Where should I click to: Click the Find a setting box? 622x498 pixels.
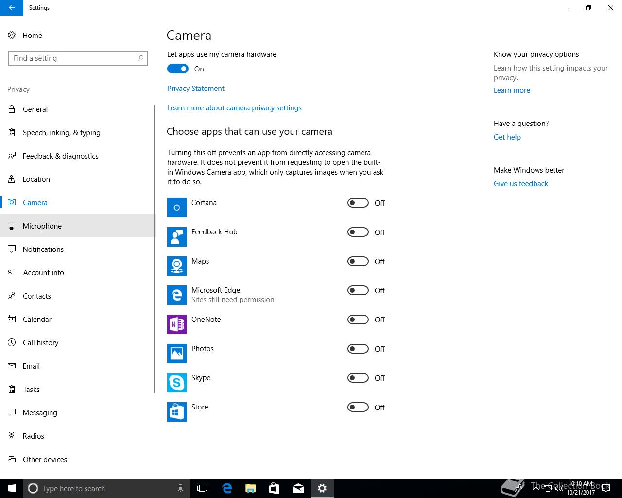(x=78, y=58)
